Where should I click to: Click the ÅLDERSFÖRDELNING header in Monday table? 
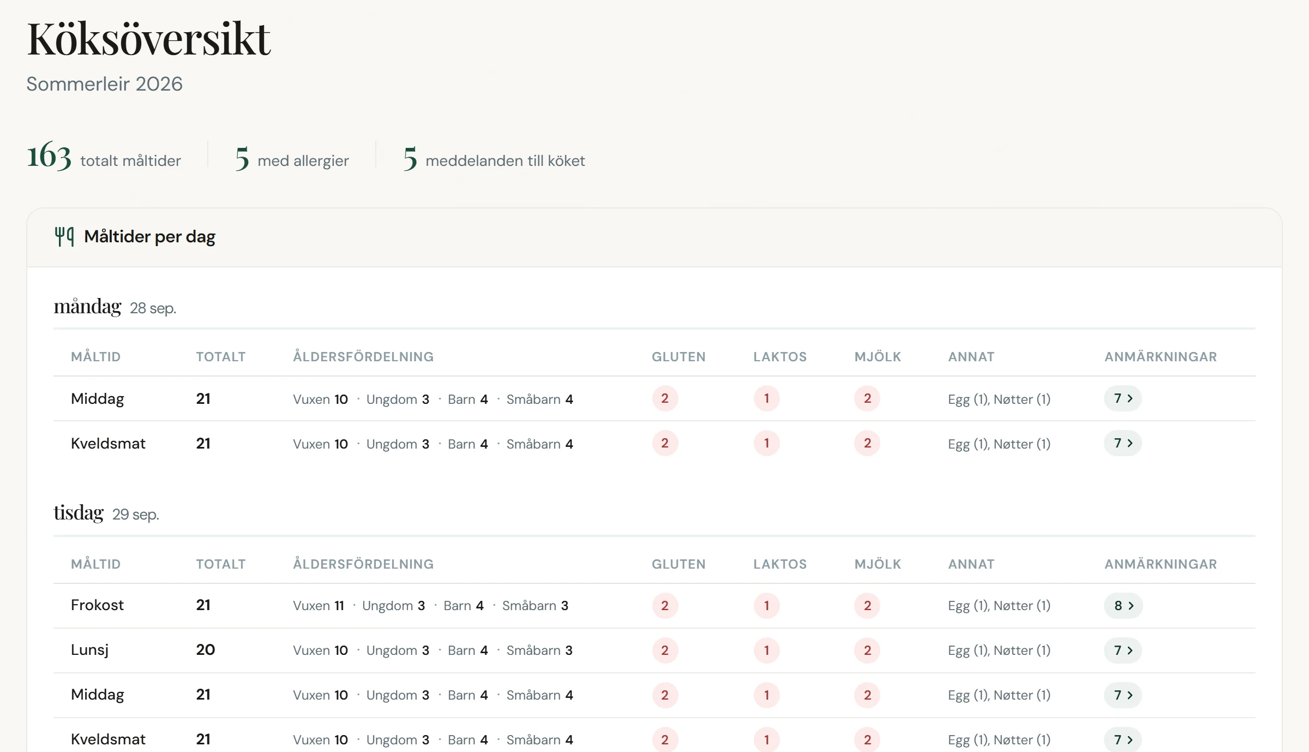[x=363, y=357]
